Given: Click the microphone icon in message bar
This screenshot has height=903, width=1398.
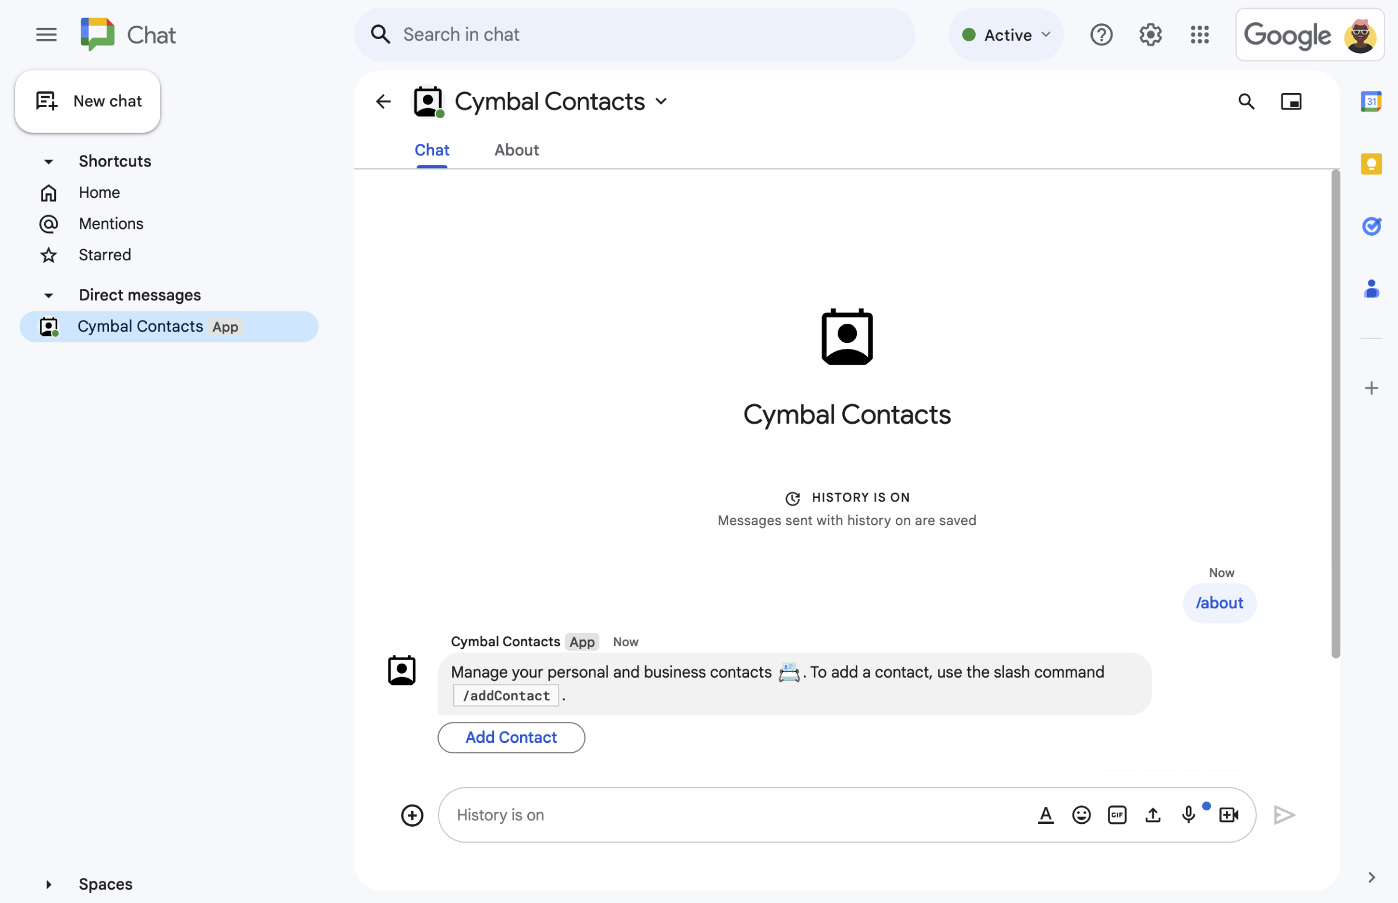Looking at the screenshot, I should pyautogui.click(x=1187, y=815).
